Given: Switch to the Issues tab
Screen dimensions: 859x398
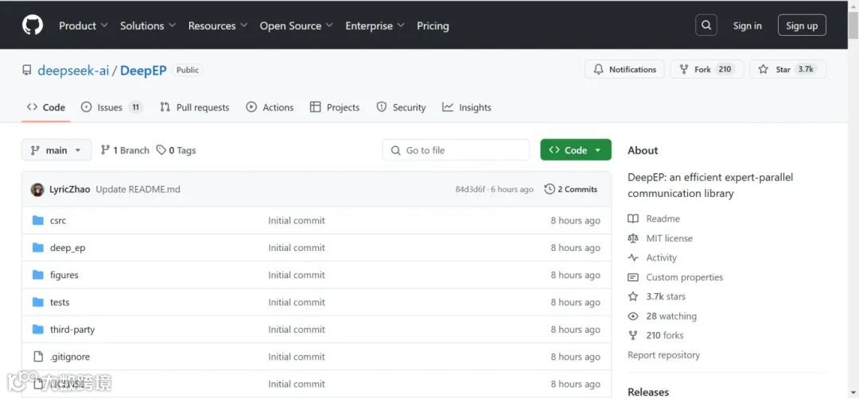Looking at the screenshot, I should 112,107.
